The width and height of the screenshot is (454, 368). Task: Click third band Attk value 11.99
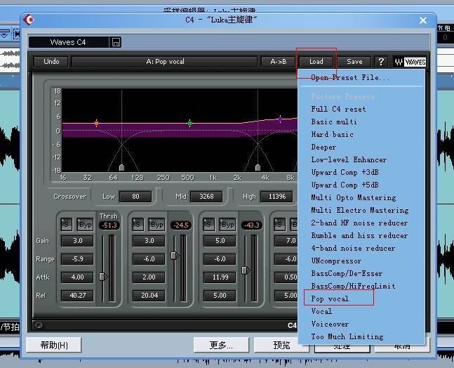[220, 277]
